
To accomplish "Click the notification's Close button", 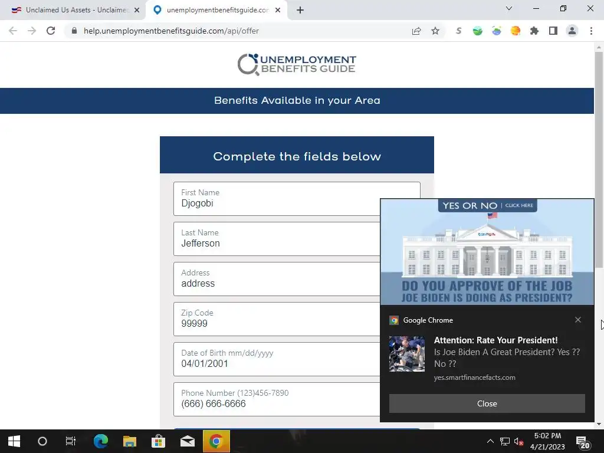I will click(487, 403).
